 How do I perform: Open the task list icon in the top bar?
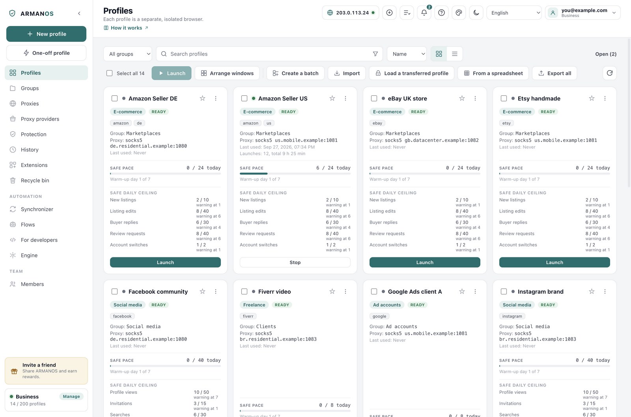tap(407, 13)
